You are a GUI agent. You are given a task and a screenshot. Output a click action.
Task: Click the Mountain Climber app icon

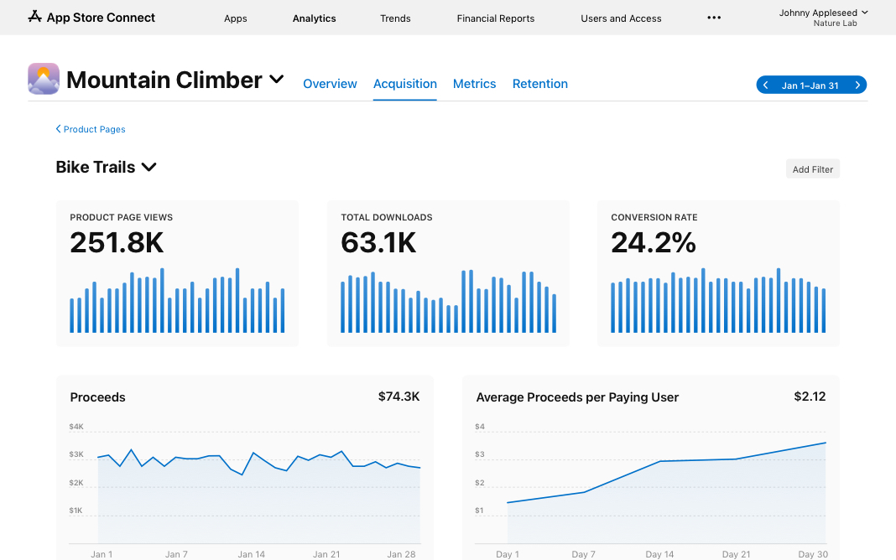click(x=44, y=79)
